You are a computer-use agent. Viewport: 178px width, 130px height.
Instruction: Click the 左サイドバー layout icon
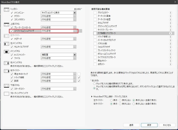click(6, 36)
